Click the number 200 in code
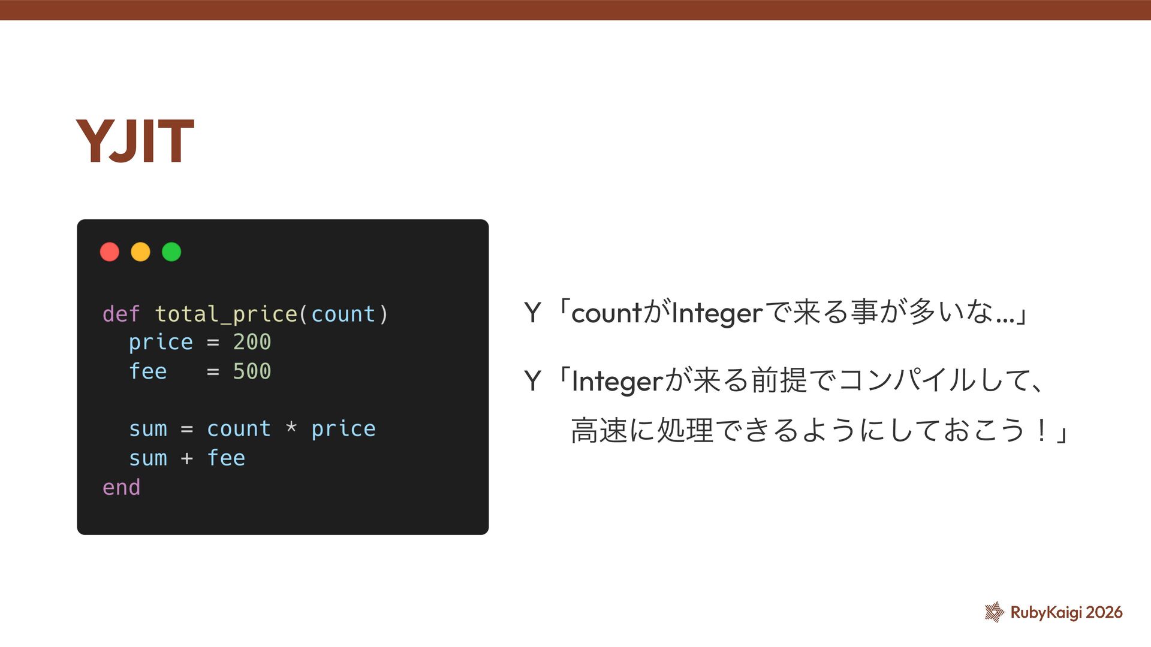Image resolution: width=1151 pixels, height=647 pixels. (x=252, y=342)
